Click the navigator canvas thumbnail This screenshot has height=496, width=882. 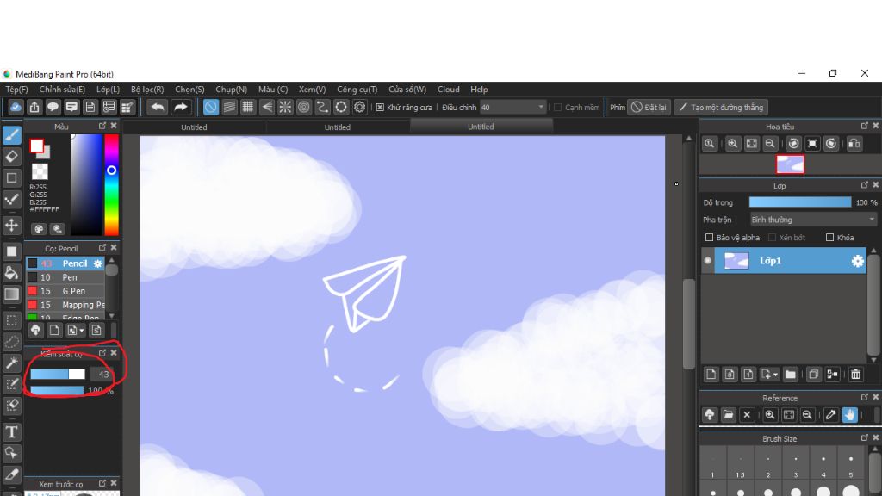[790, 164]
